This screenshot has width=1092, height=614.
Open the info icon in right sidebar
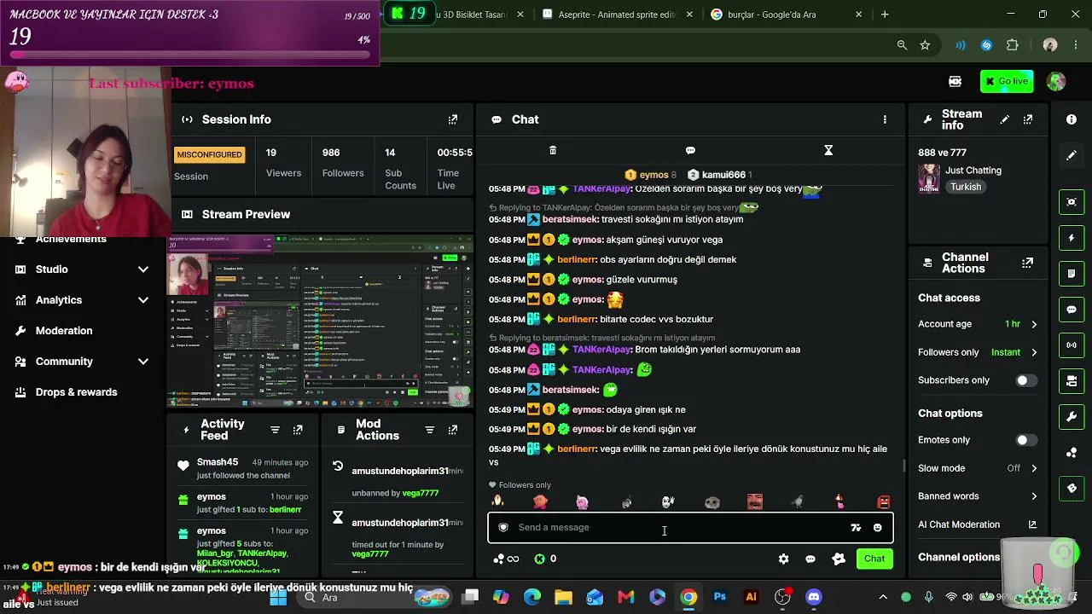pos(1072,119)
